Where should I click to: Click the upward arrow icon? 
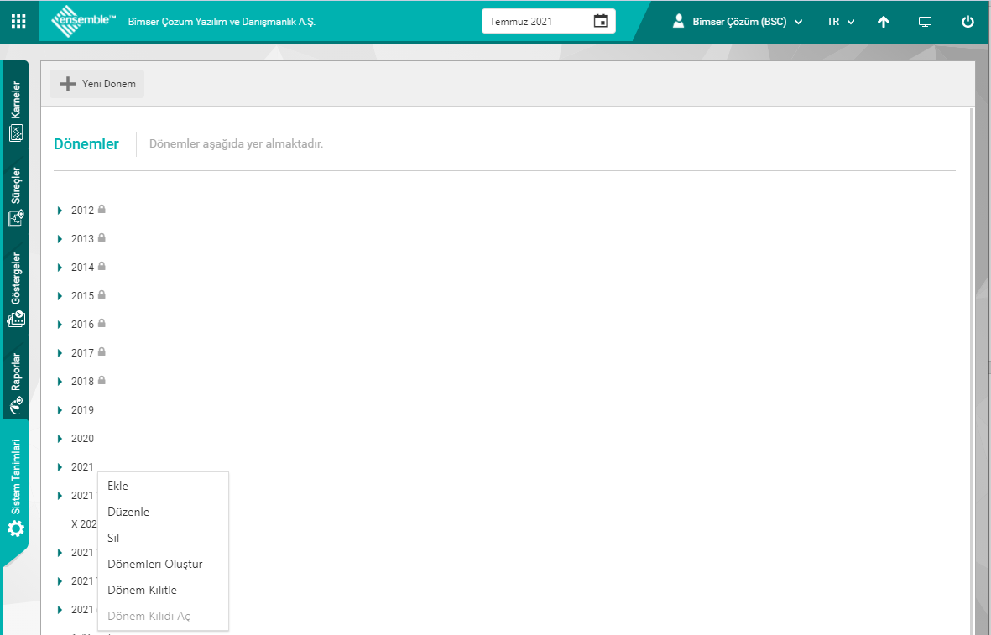coord(884,22)
